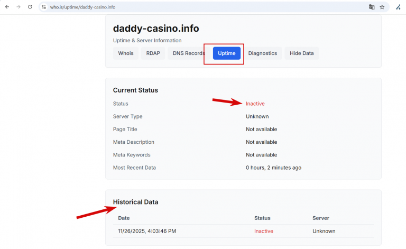Click the daddy-casino.info page heading
This screenshot has height=249, width=406.
click(x=156, y=29)
